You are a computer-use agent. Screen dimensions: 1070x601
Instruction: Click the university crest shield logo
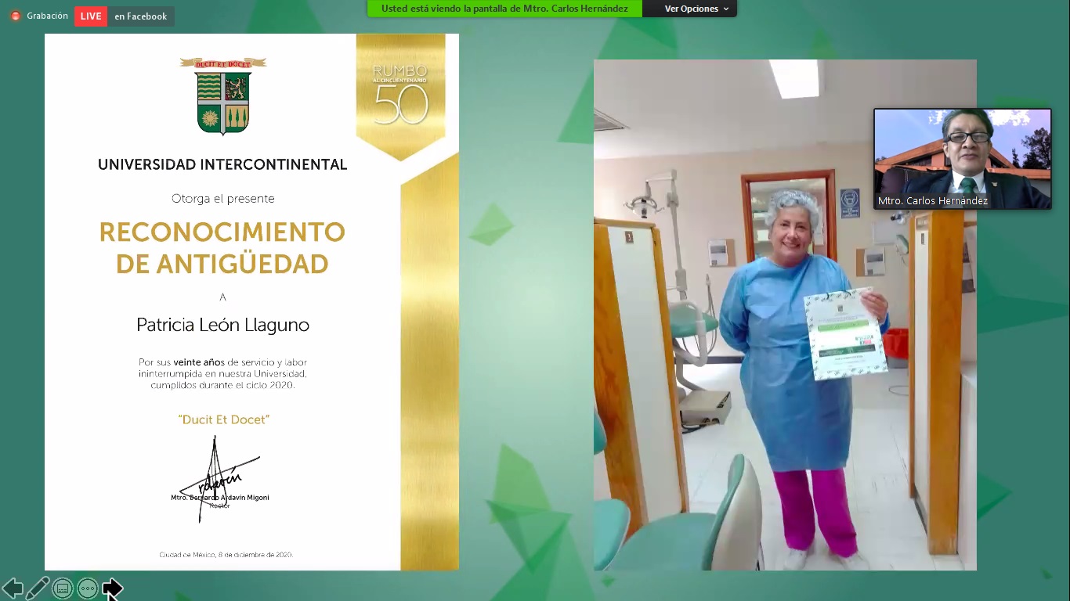tap(223, 97)
